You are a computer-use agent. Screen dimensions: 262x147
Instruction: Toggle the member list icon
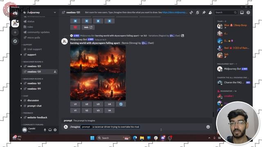(210, 13)
